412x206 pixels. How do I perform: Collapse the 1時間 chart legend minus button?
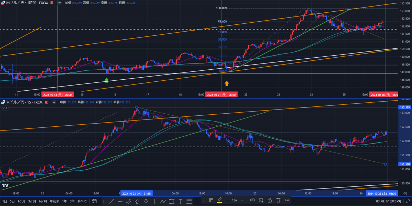(x=60, y=2)
